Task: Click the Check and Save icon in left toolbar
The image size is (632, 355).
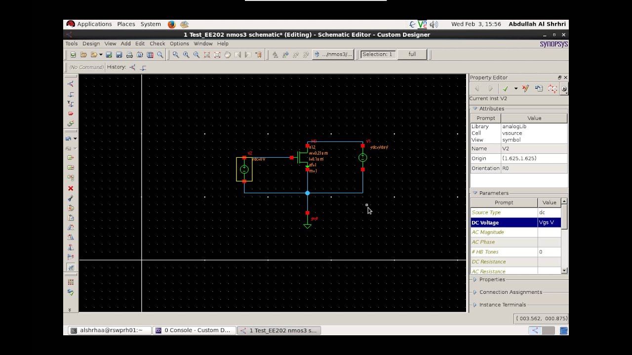Action: click(x=71, y=292)
